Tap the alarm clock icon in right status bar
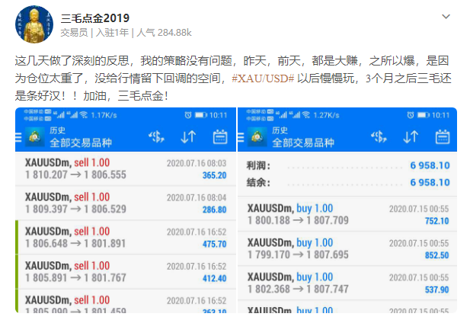 (411, 115)
